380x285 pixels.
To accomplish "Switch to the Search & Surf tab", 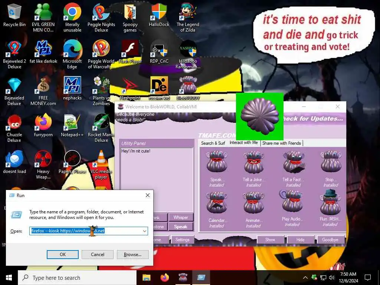I will [x=213, y=143].
